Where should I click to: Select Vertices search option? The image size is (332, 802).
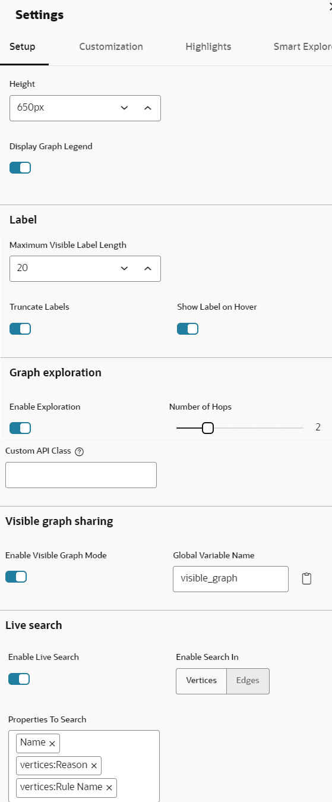[x=201, y=681]
